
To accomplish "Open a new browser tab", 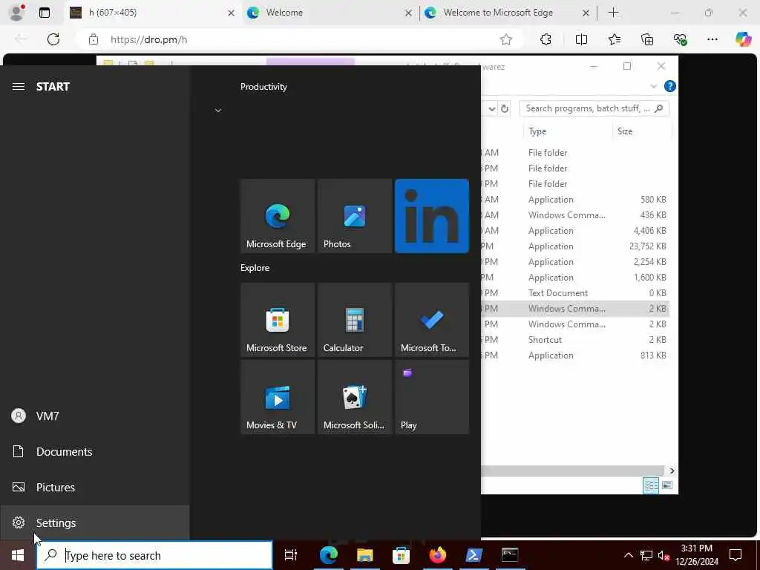I will 613,13.
